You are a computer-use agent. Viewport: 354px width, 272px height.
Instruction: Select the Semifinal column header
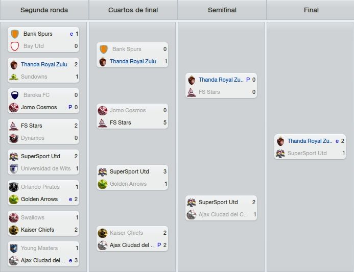click(x=222, y=10)
